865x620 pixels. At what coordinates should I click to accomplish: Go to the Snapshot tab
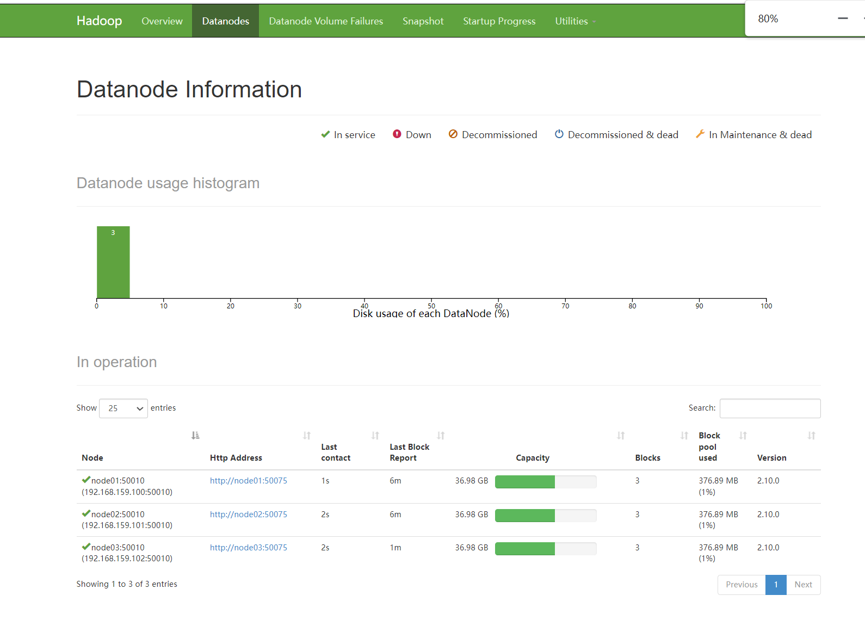coord(423,21)
